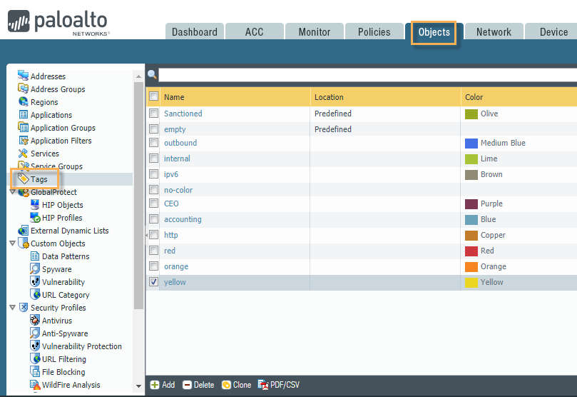Click sidebar scroll up arrow
This screenshot has width=577, height=397.
(x=139, y=76)
